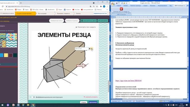
Task: Select the green zigzag cover pattern thumbnail
Action: coord(3,37)
